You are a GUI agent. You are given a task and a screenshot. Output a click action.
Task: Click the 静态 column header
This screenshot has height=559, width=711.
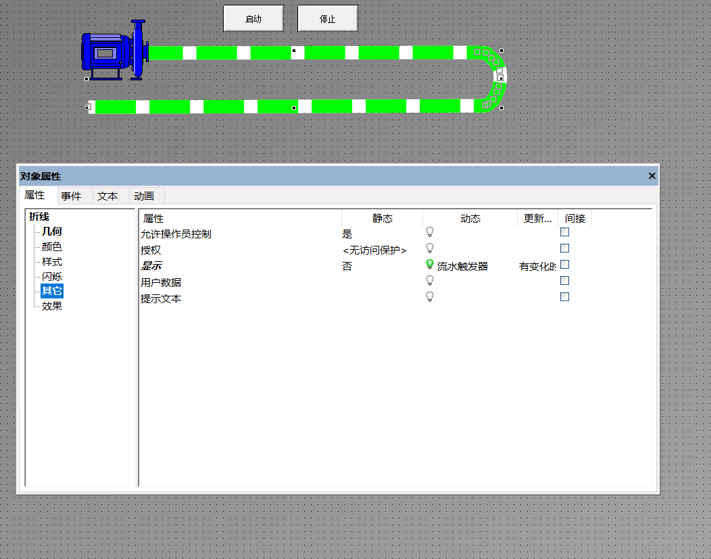[x=382, y=218]
